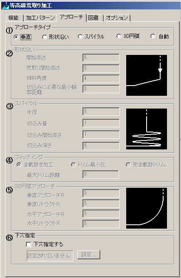Click the スパイラル spiral preview image

click(x=147, y=129)
